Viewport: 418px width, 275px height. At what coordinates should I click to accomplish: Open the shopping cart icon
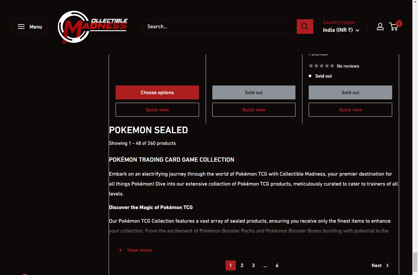tap(393, 27)
